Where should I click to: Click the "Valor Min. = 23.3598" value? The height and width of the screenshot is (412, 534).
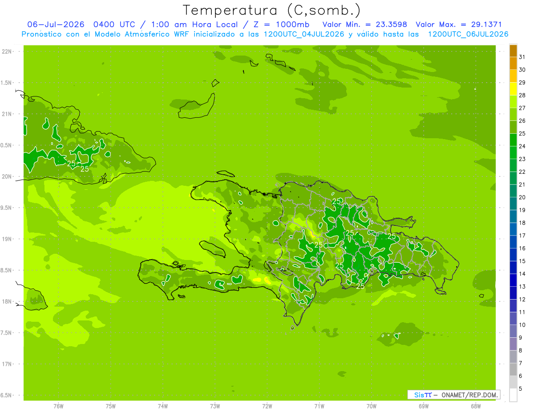364,24
